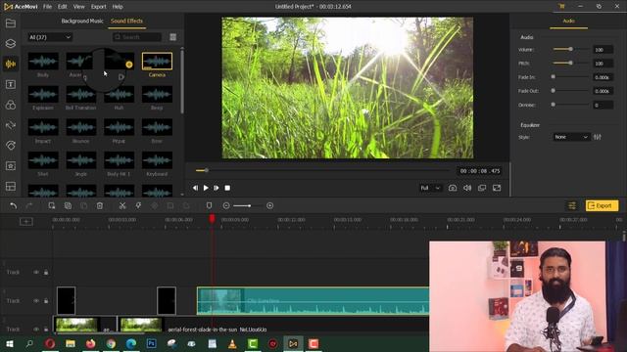The height and width of the screenshot is (352, 627).
Task: Take a snapshot with the camera icon
Action: pyautogui.click(x=453, y=188)
